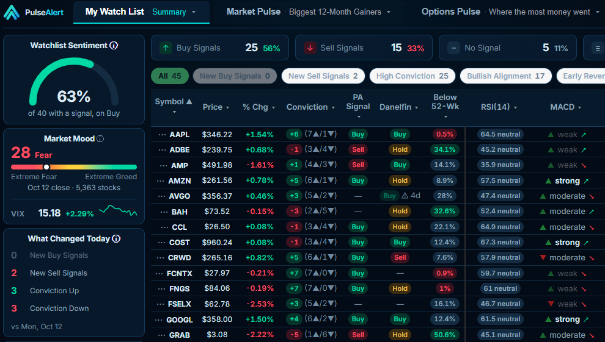Click the AAPL symbol cell
This screenshot has height=342, width=605.
180,135
